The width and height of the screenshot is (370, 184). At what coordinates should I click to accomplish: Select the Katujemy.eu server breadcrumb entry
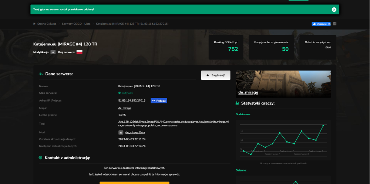[x=132, y=24]
